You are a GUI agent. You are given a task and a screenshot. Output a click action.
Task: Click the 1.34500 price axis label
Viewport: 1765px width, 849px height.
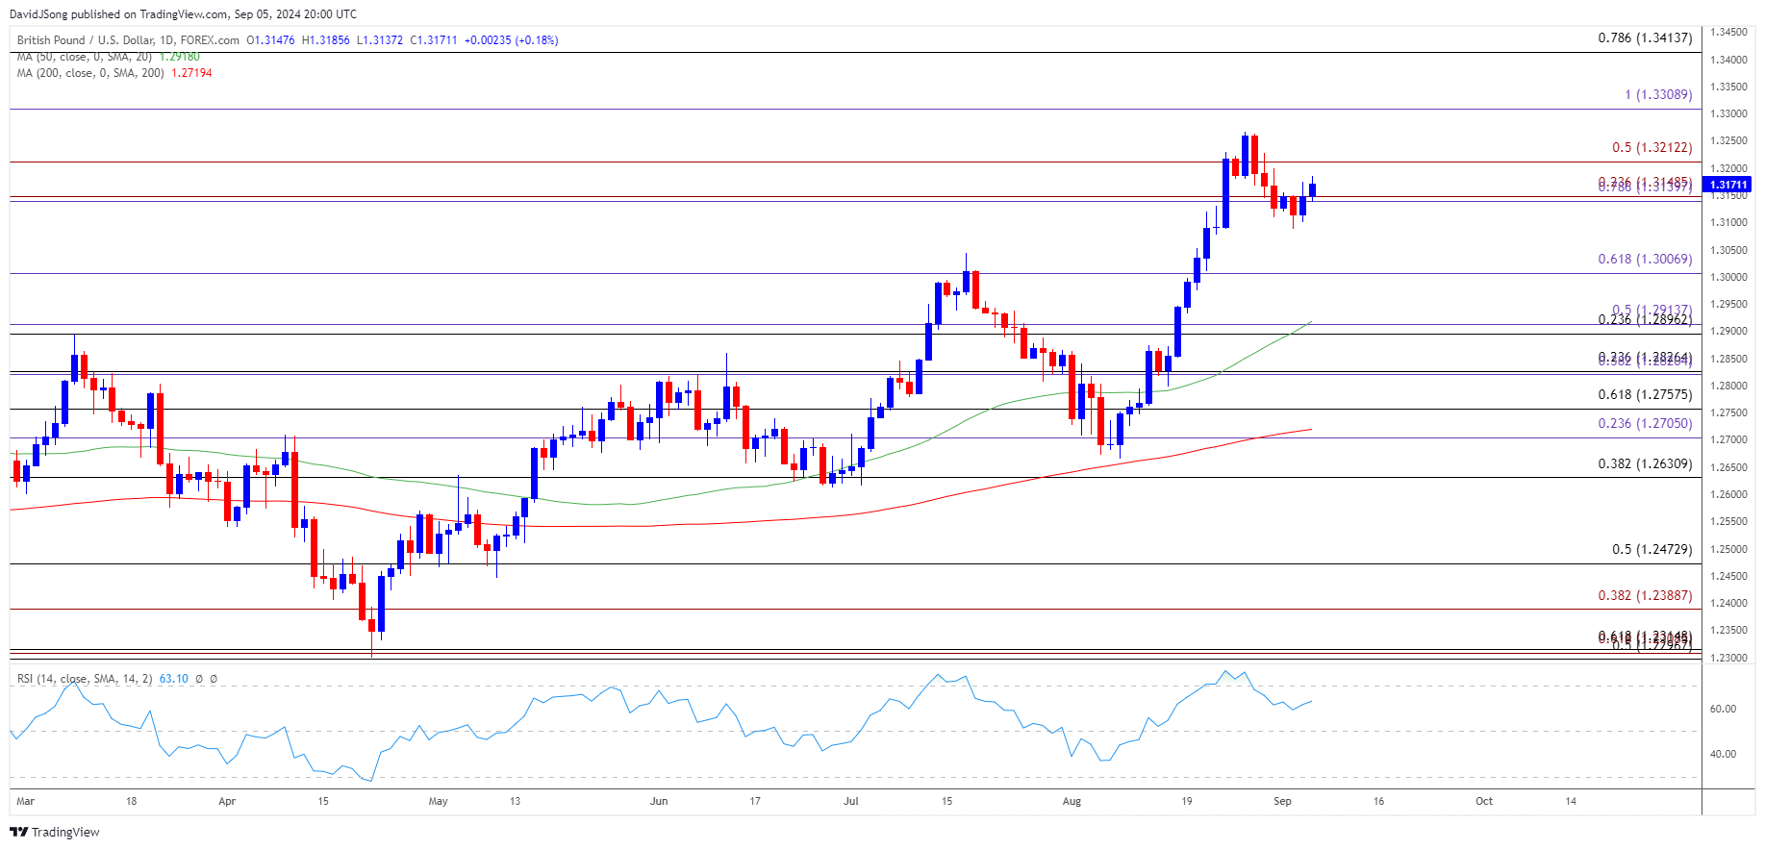tap(1728, 33)
